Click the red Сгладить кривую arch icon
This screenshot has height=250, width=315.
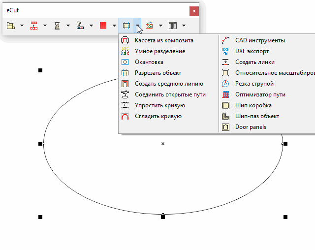125,116
